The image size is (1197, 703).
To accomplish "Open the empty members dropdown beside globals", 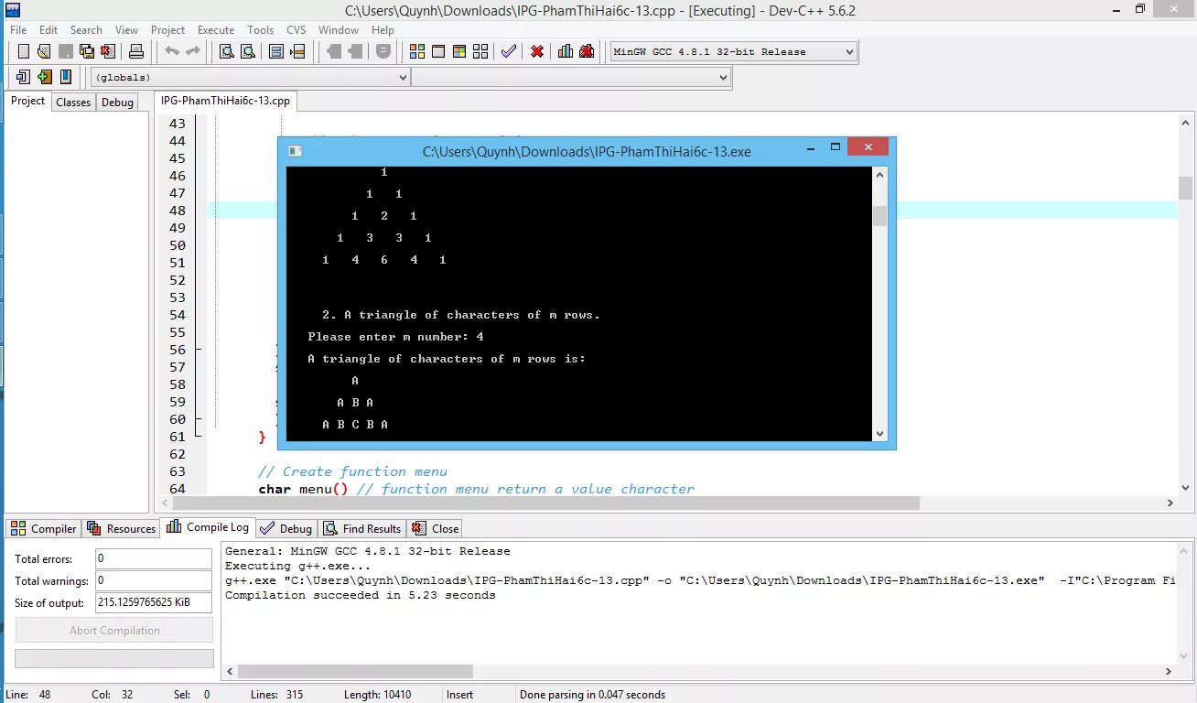I will pyautogui.click(x=570, y=78).
